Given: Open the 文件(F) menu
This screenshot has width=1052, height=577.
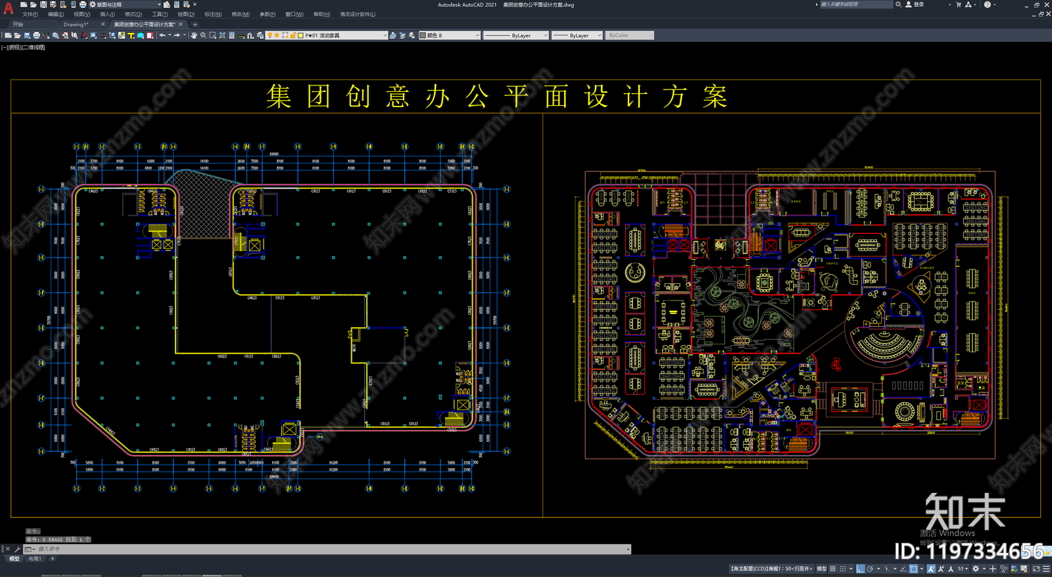Looking at the screenshot, I should coord(30,14).
